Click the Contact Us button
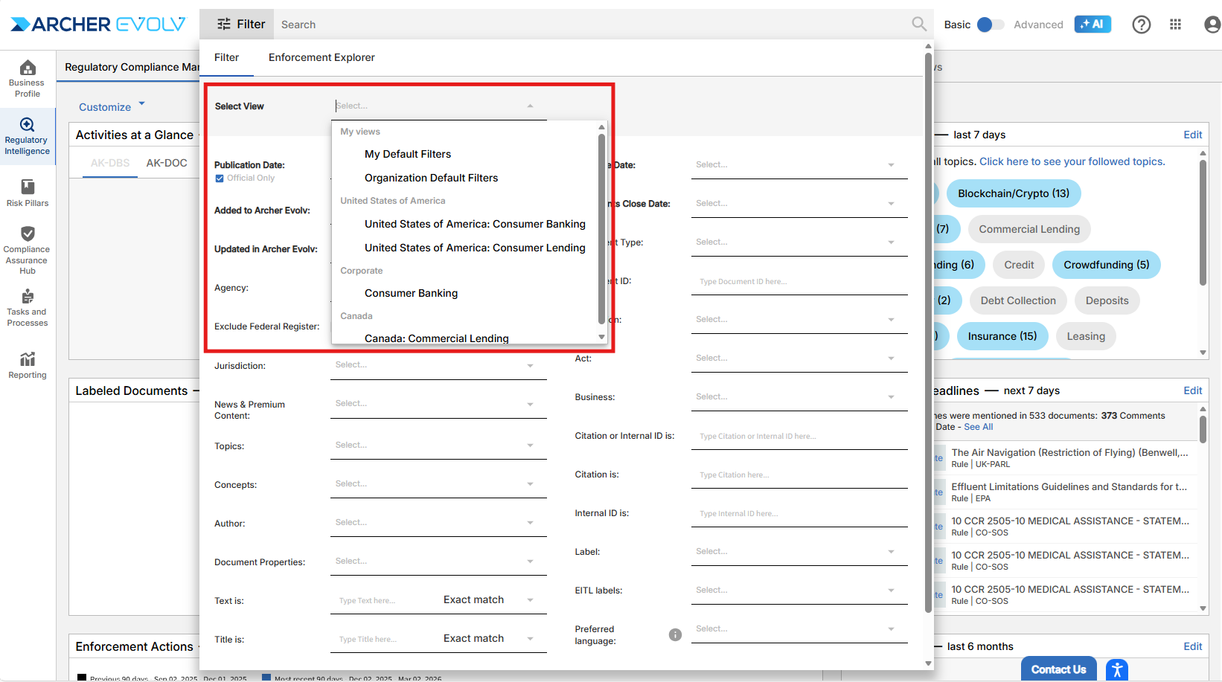This screenshot has height=682, width=1222. 1058,669
